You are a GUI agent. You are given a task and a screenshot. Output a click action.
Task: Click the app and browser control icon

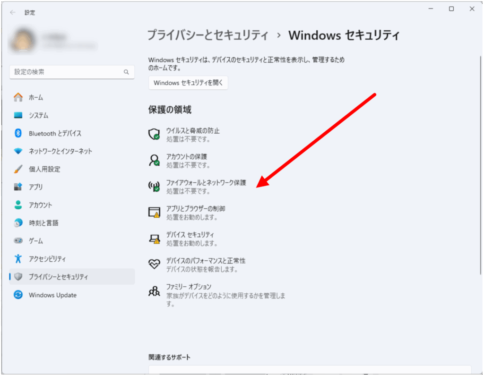click(x=154, y=213)
